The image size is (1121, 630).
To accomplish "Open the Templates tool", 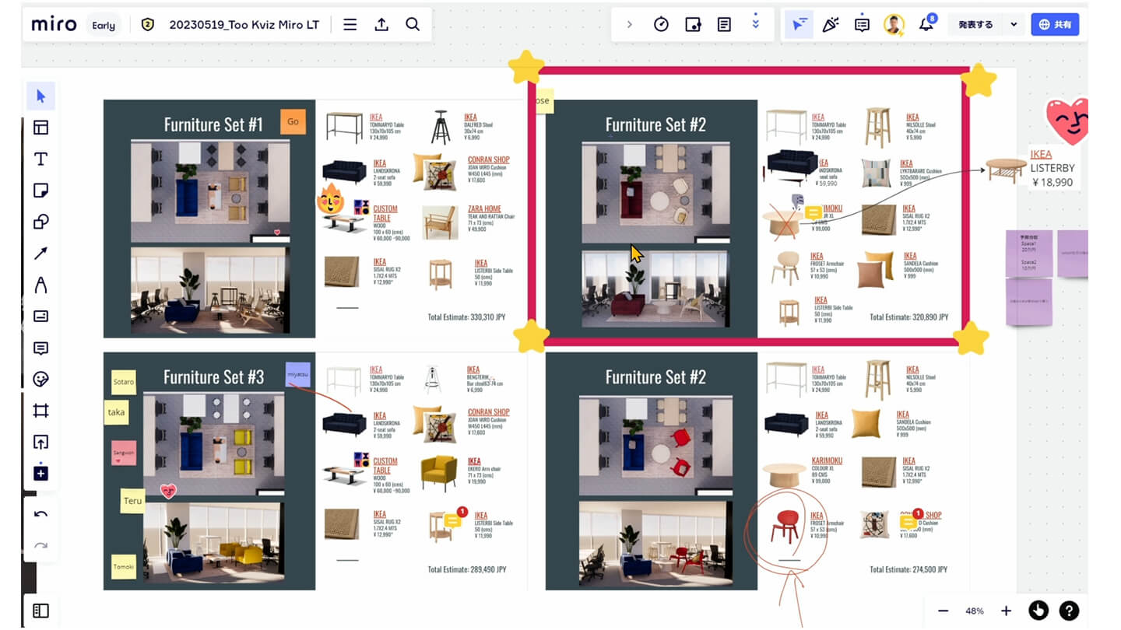I will [41, 128].
